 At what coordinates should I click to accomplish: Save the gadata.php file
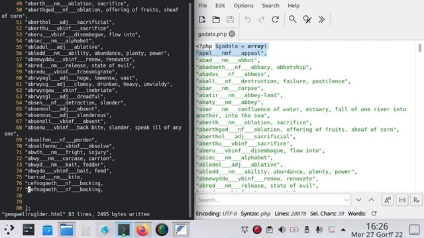point(230,19)
